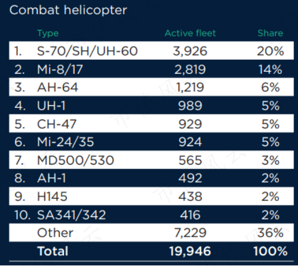Click the 36% share for Other
Image resolution: width=298 pixels, height=266 pixels.
[x=271, y=233]
